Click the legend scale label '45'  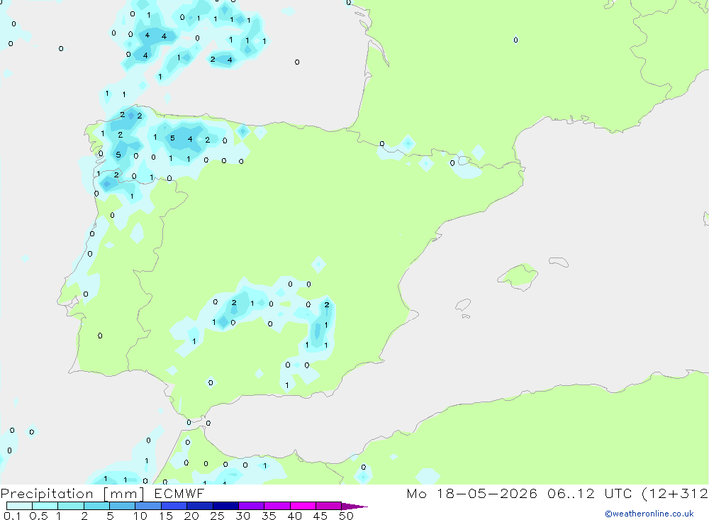320,516
